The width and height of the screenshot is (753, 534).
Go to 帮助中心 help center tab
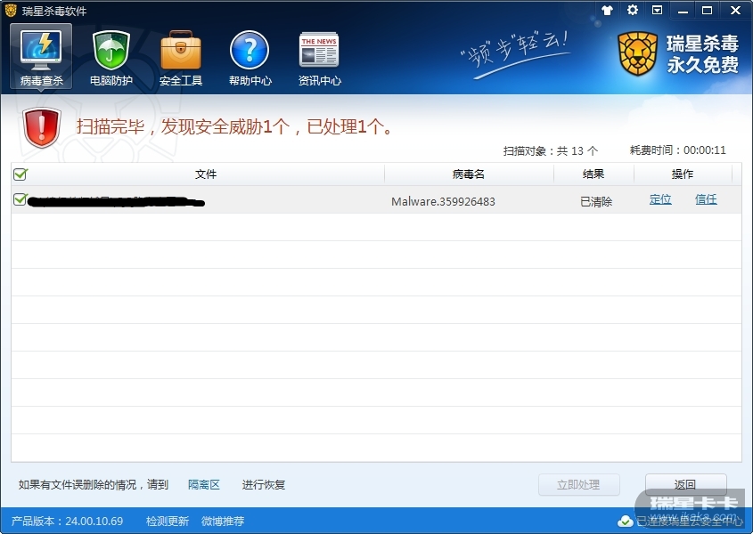pyautogui.click(x=250, y=58)
